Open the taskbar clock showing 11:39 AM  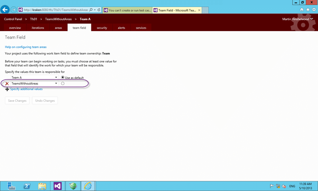click(x=305, y=186)
